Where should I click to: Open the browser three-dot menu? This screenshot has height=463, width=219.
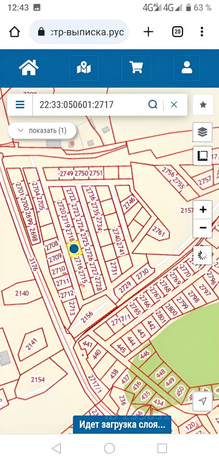point(202,32)
